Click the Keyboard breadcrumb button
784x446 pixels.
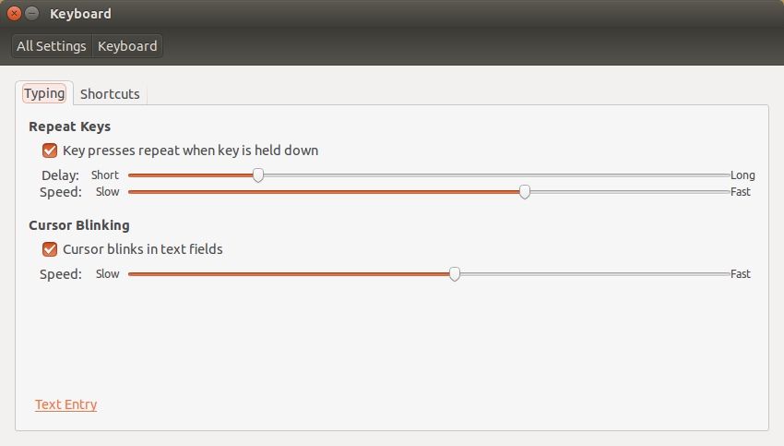click(127, 46)
